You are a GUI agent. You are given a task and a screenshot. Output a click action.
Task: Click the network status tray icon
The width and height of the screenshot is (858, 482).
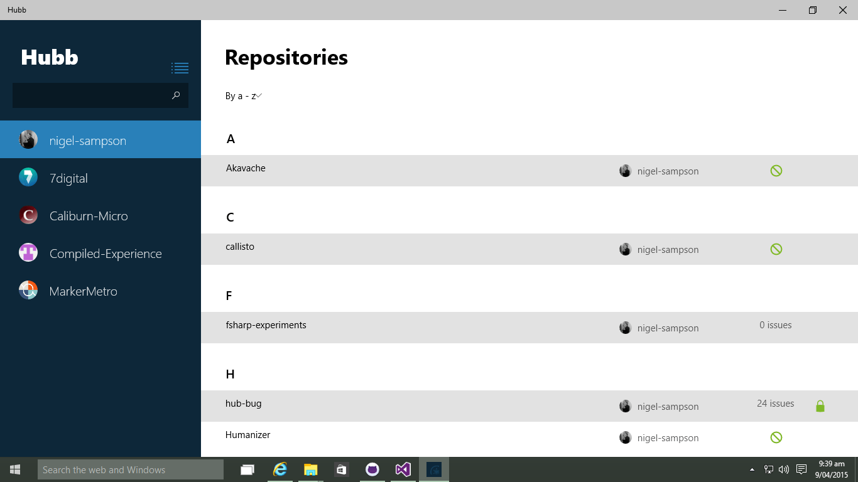click(768, 469)
